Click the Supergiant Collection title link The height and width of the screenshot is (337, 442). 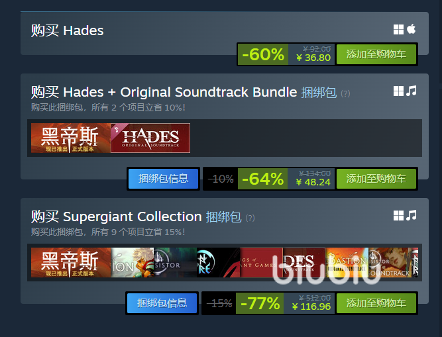point(133,217)
